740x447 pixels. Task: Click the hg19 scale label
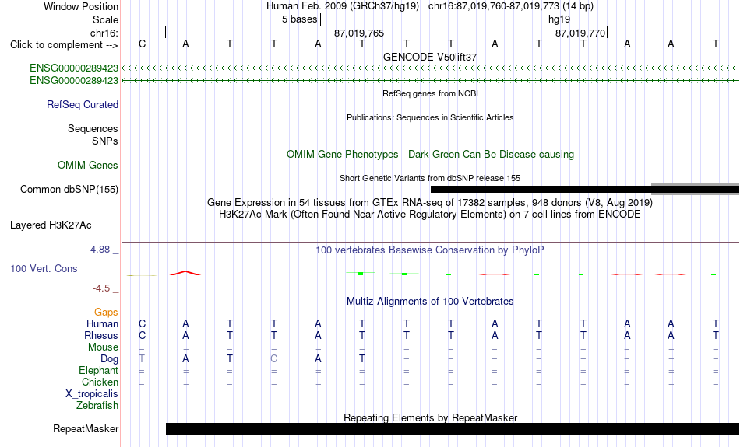(x=559, y=19)
